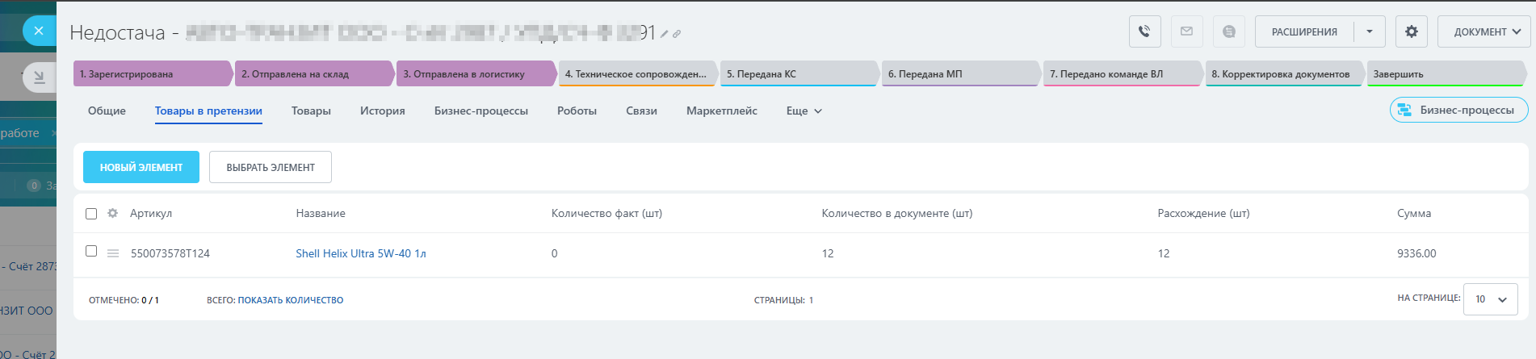Screen dimensions: 1536x359
Task: Close the slider panel with the X icon
Action: tap(38, 31)
